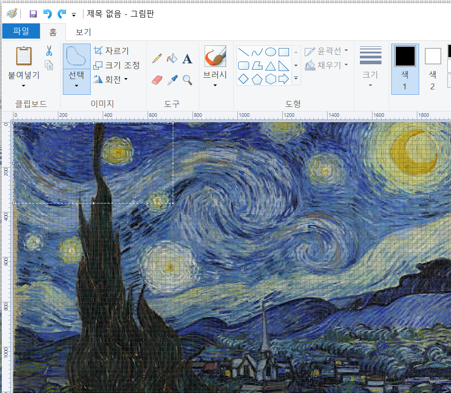This screenshot has width=451, height=393.
Task: Switch to the 보기 ribbon tab
Action: point(83,32)
